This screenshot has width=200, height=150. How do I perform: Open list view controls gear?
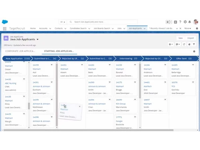(x=171, y=44)
